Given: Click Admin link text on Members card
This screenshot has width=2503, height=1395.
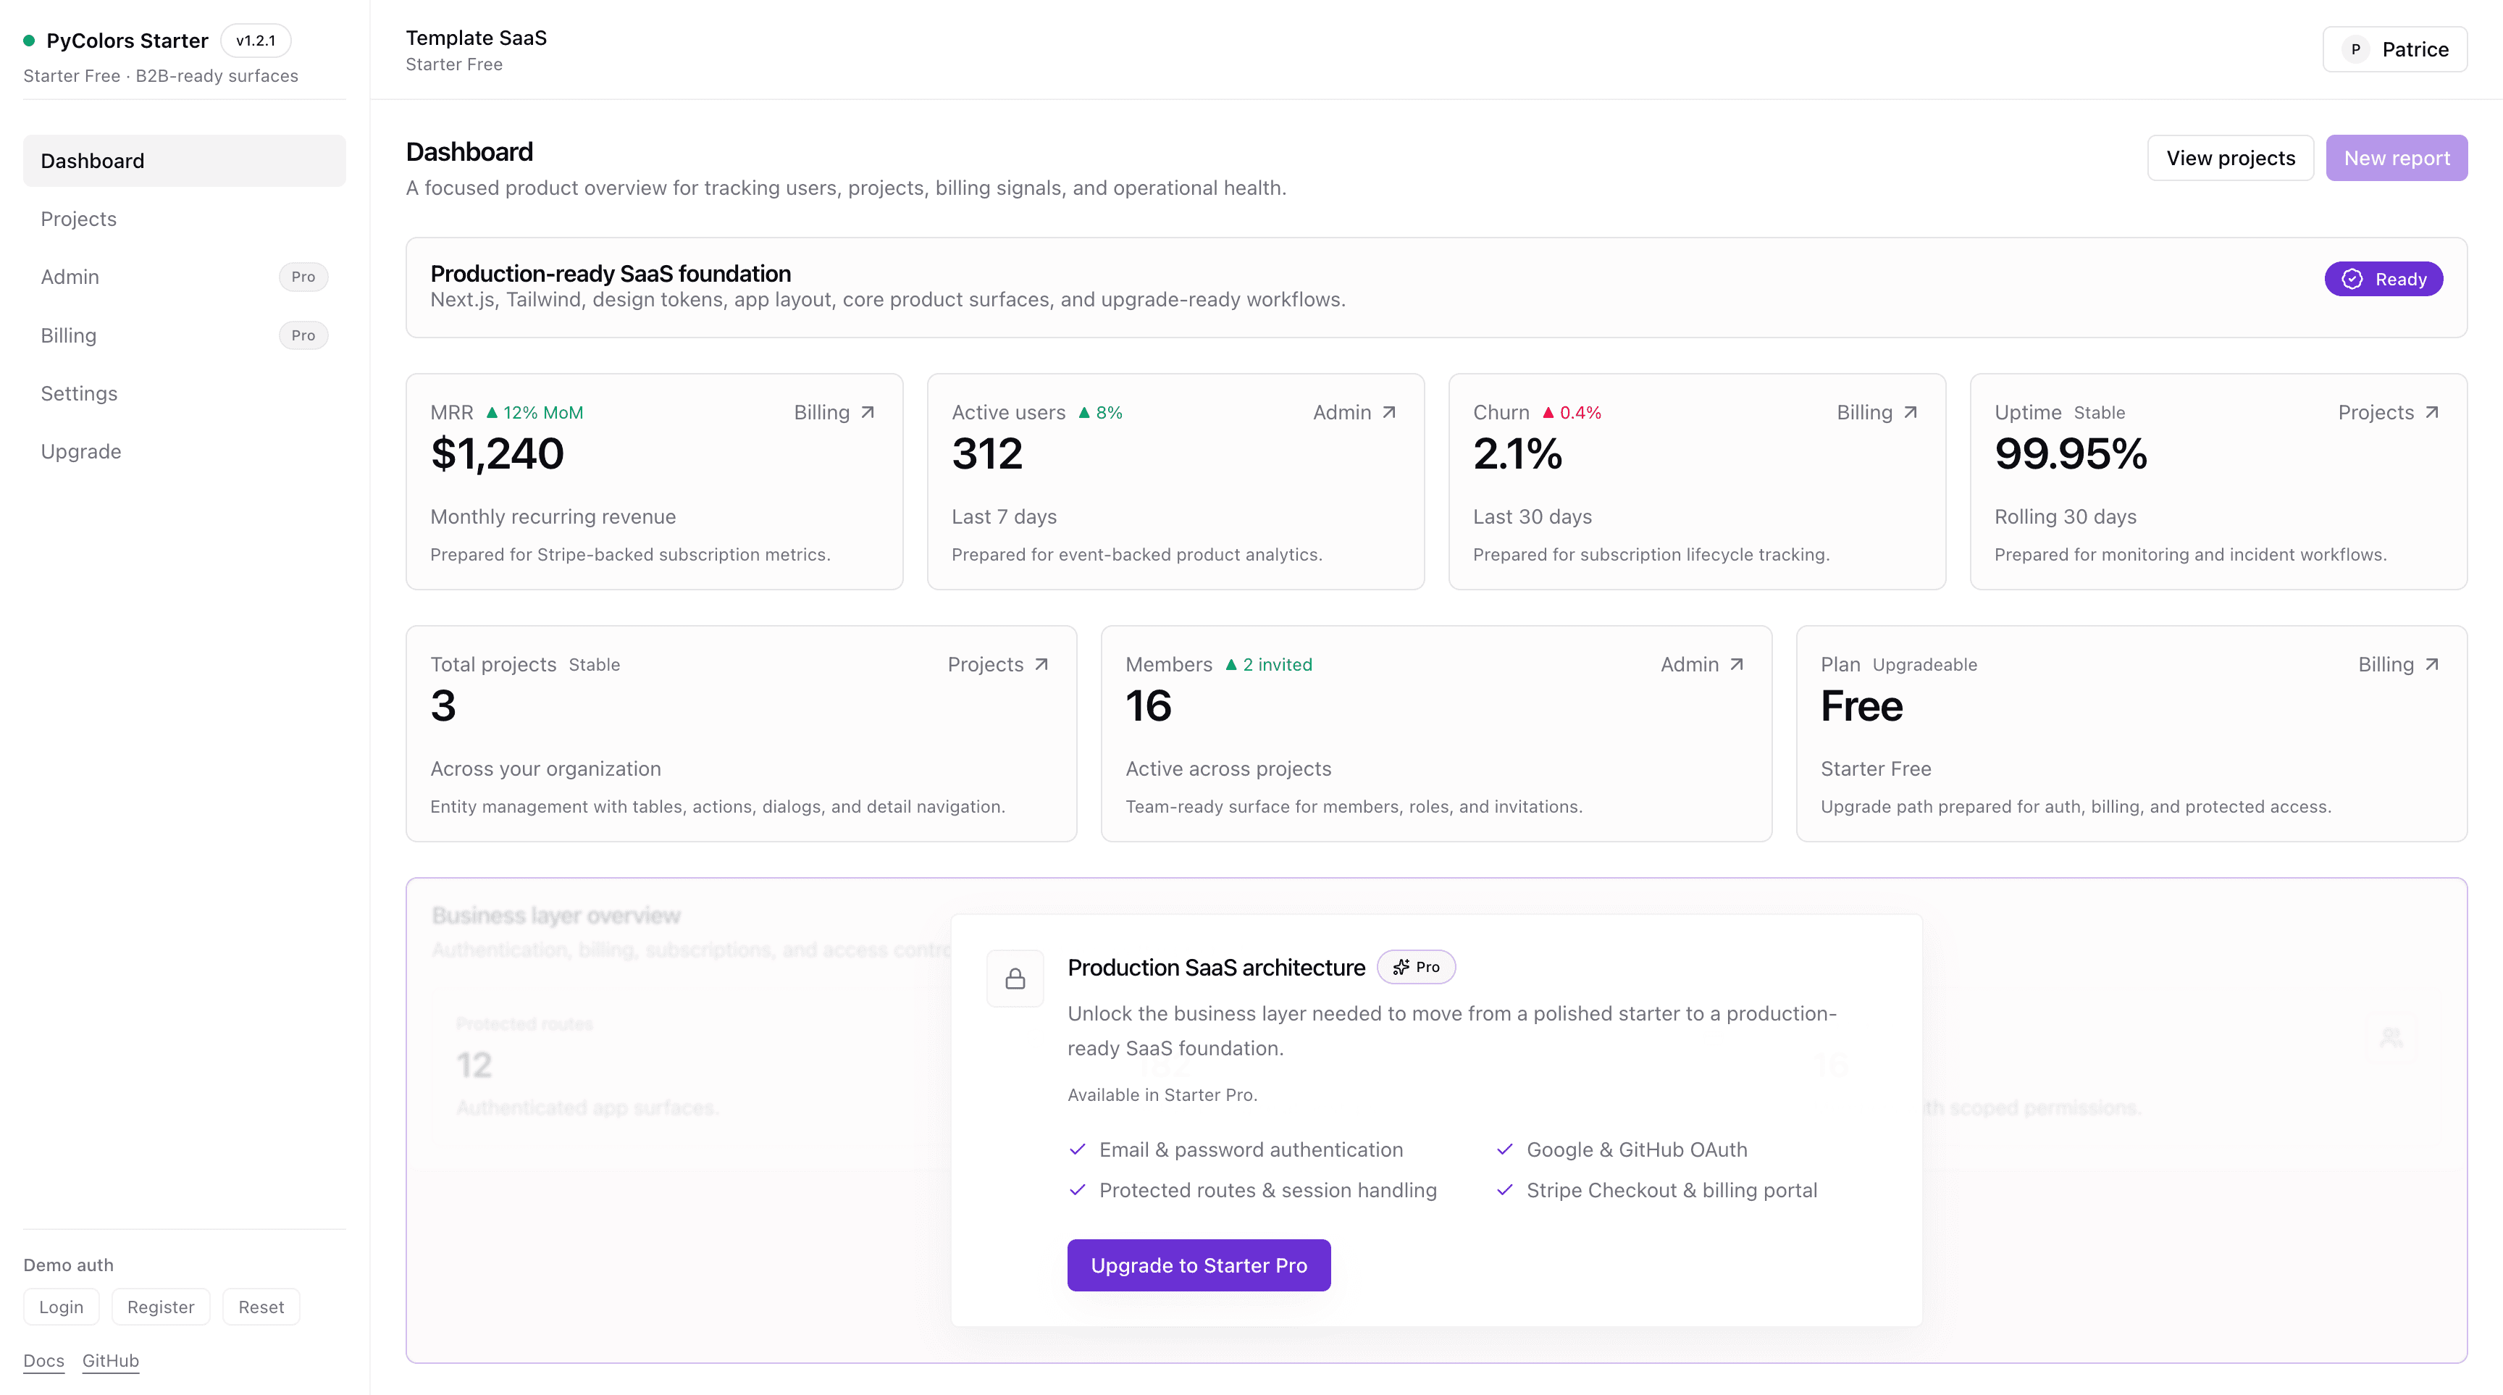Looking at the screenshot, I should tap(1690, 664).
